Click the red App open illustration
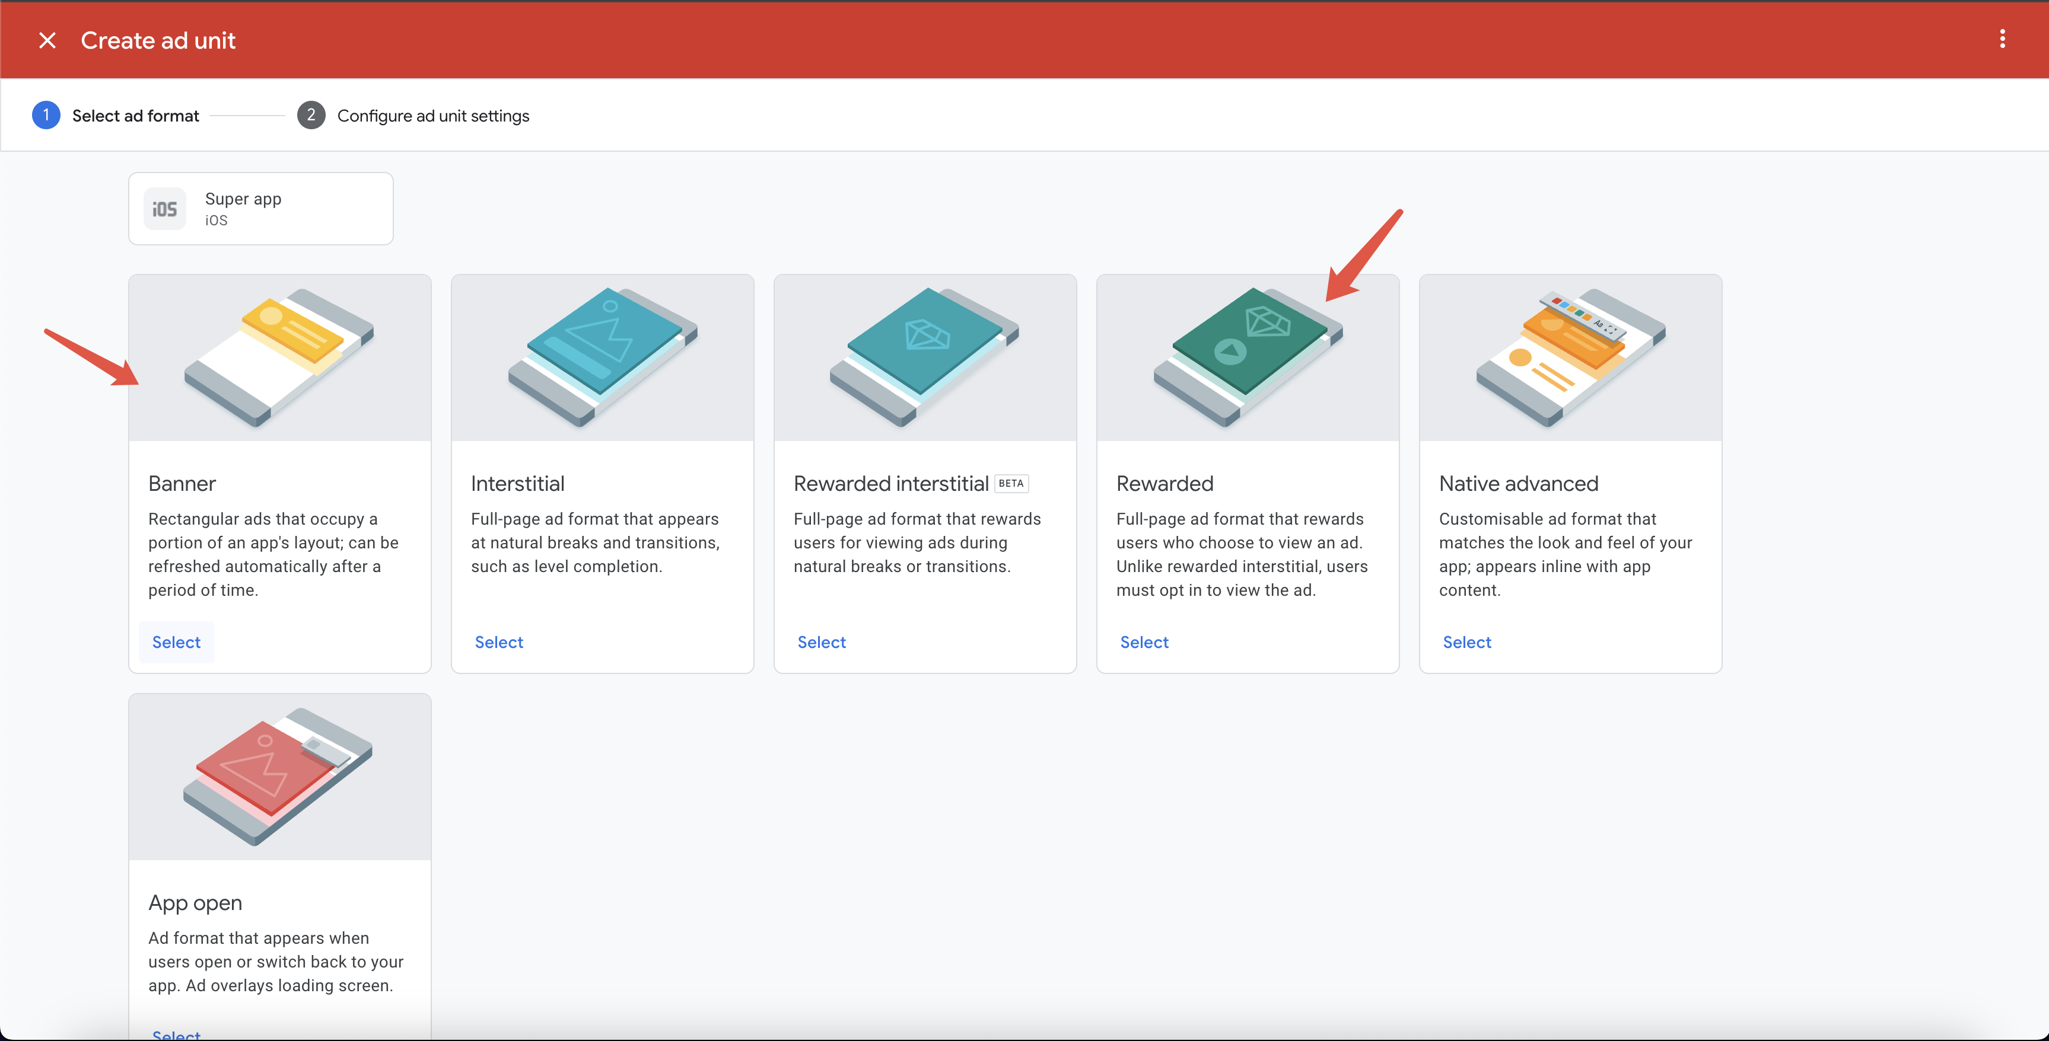 click(279, 777)
